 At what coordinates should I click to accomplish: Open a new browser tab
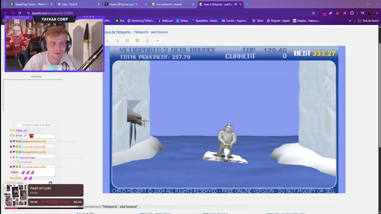pos(247,4)
